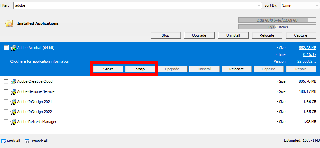Enable the Adobe InDesign 2022 checkbox
Viewport: 320px width, 148px height.
click(x=6, y=112)
